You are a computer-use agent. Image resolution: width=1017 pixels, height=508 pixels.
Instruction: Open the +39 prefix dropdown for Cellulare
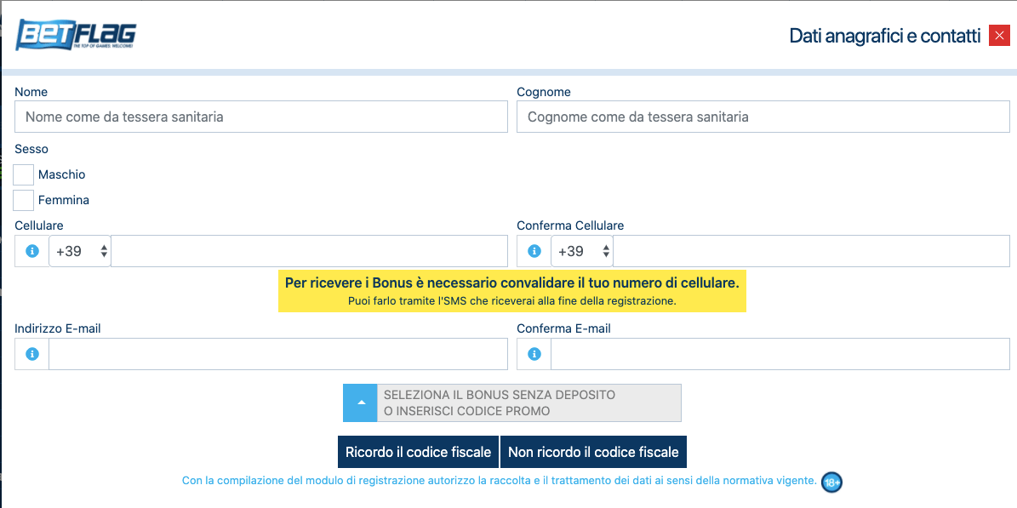pos(81,251)
